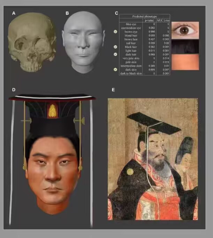Click the p-value in the dark skin row
Screen dimensions: 213x238
[152, 70]
